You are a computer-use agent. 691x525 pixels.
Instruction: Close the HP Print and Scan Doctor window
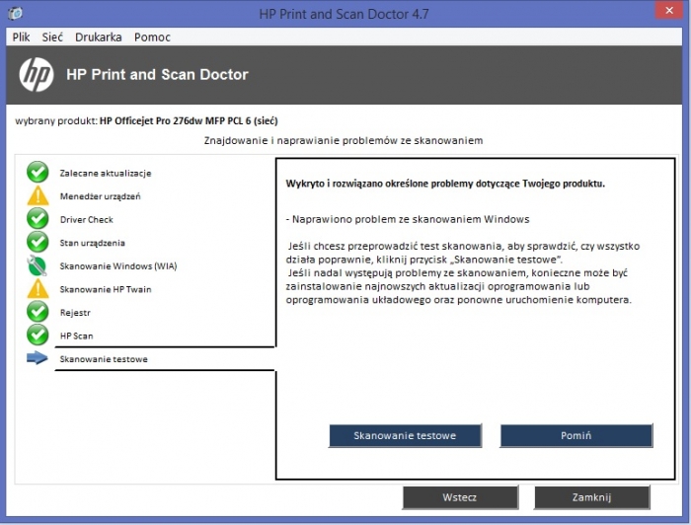(x=669, y=11)
